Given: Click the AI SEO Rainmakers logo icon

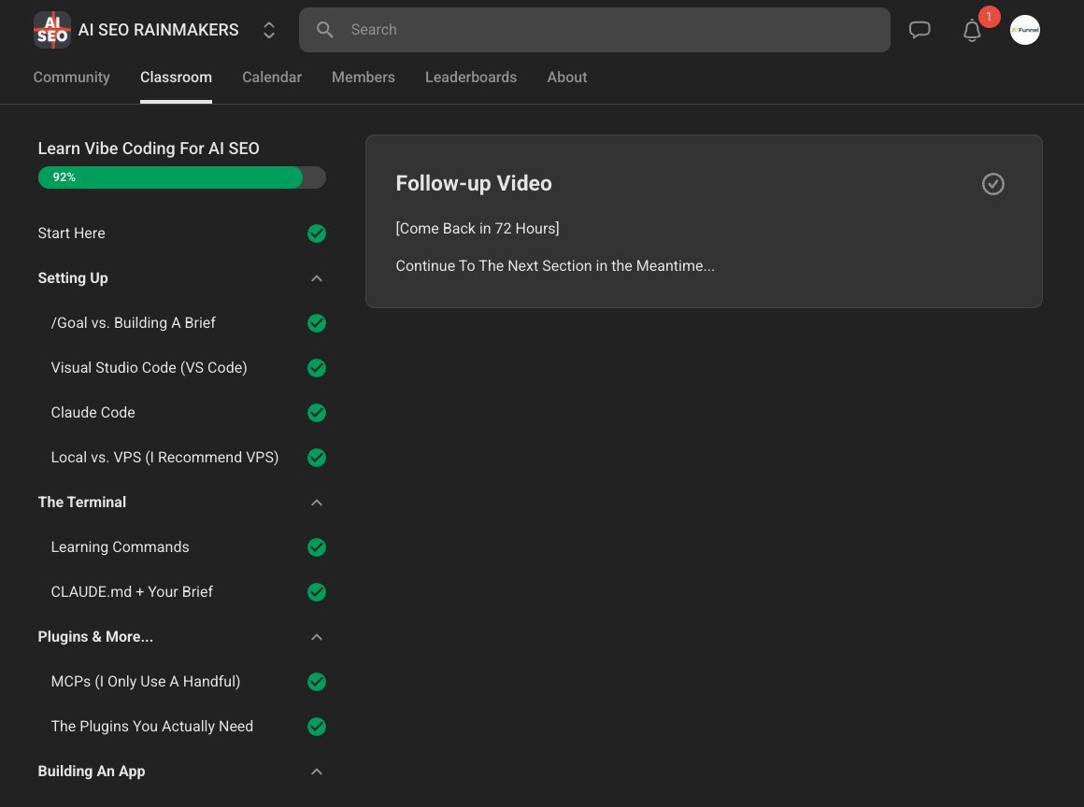Looking at the screenshot, I should [51, 30].
